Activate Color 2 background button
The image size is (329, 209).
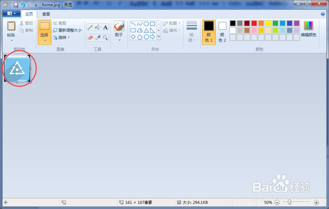(x=222, y=32)
